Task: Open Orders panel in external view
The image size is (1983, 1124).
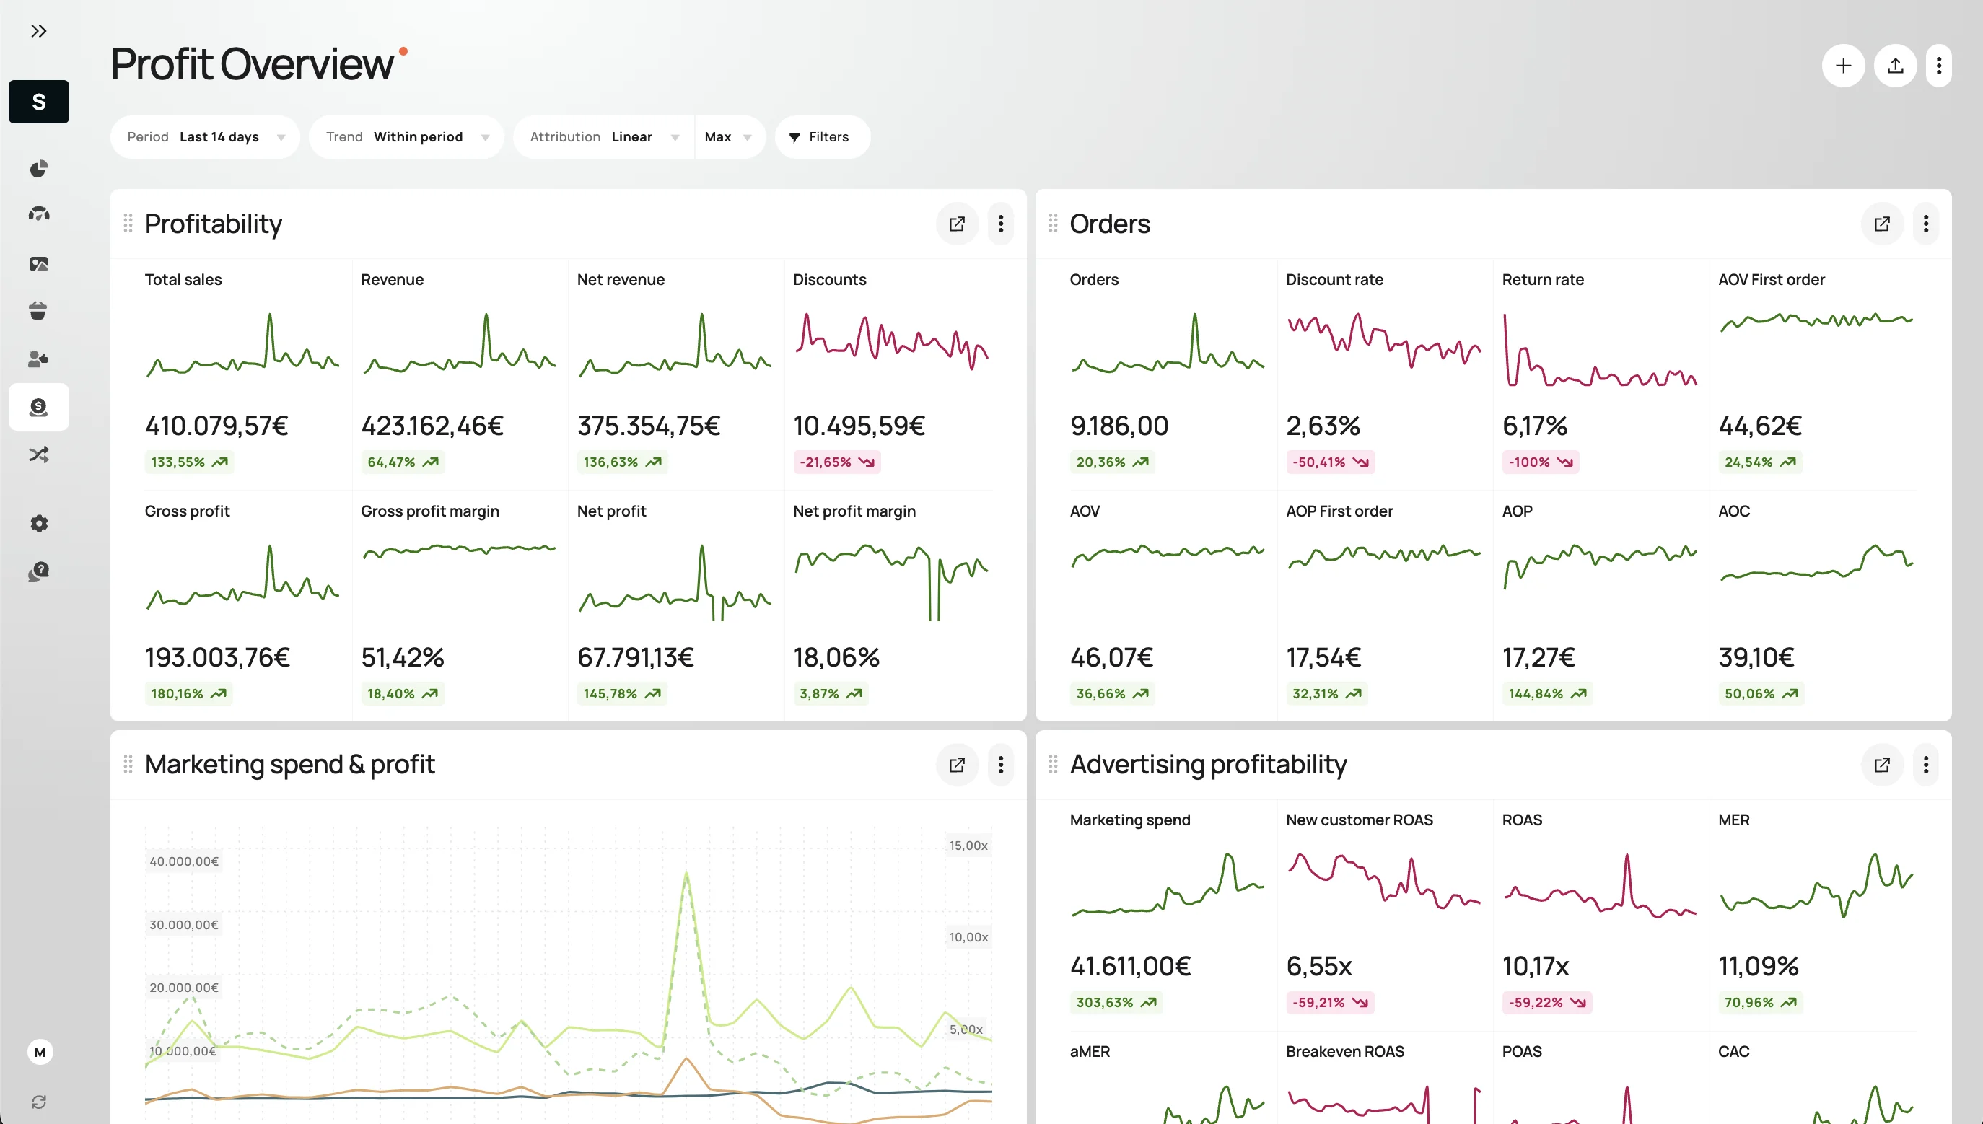Action: coord(1882,224)
